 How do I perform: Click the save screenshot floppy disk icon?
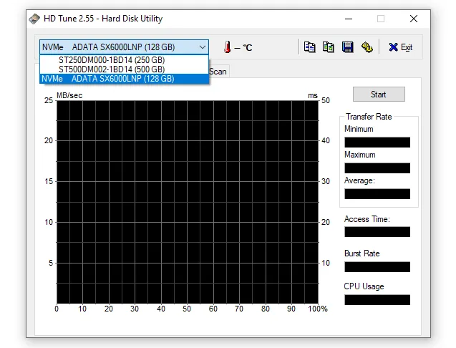(x=347, y=47)
